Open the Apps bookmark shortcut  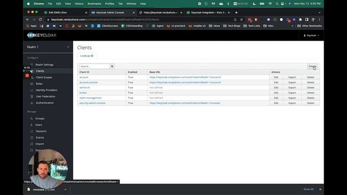click(31, 26)
